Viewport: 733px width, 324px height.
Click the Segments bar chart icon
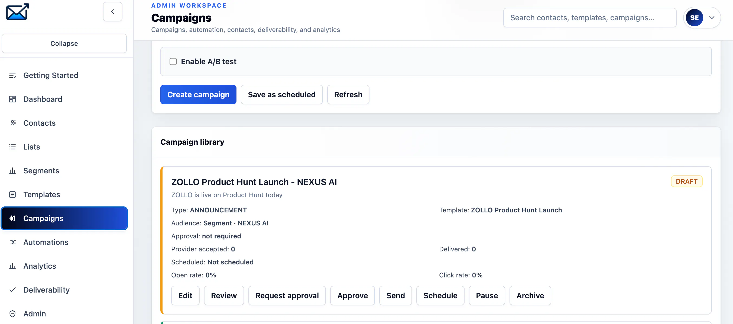(12, 171)
